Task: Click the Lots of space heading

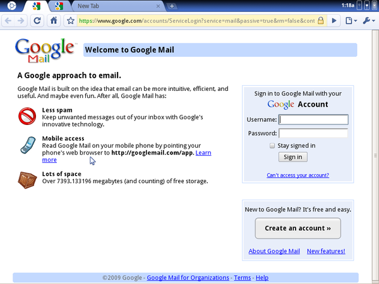Action: point(62,174)
